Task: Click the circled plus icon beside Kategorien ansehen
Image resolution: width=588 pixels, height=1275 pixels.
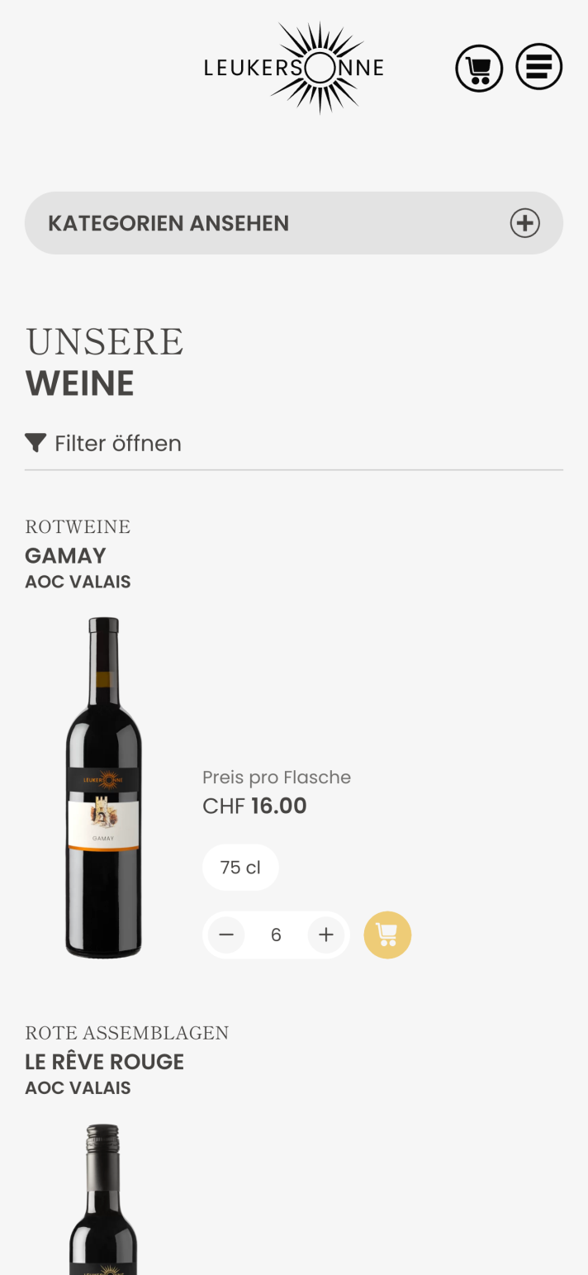Action: 524,223
